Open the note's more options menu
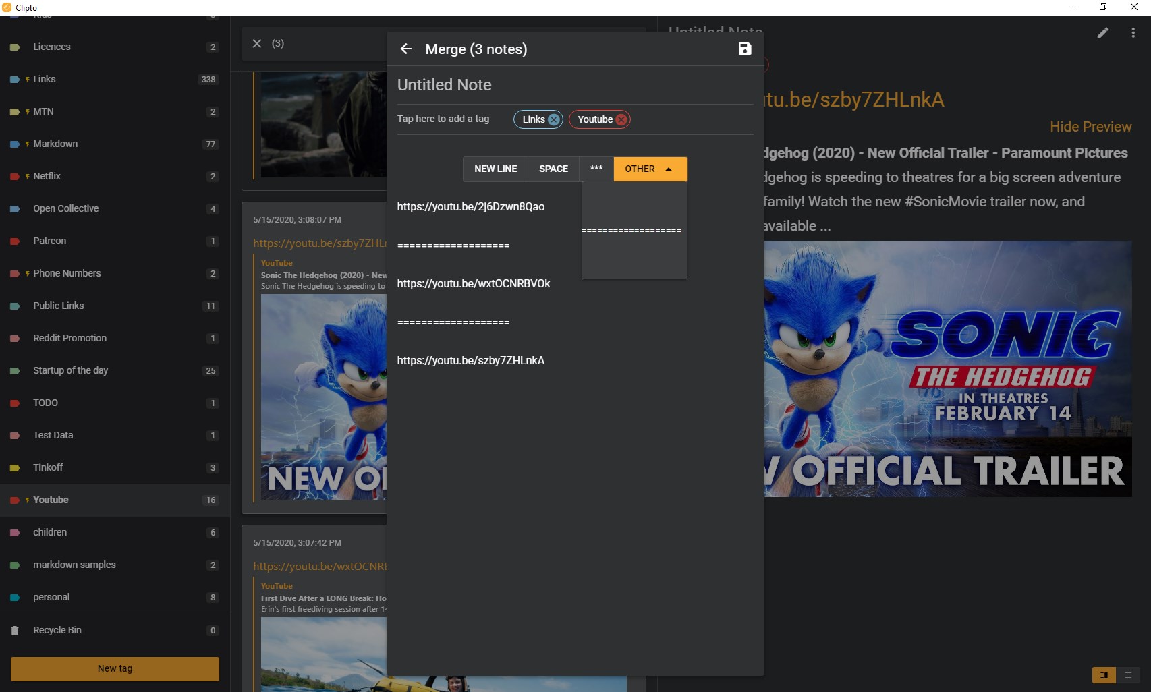Viewport: 1151px width, 692px height. (1133, 32)
